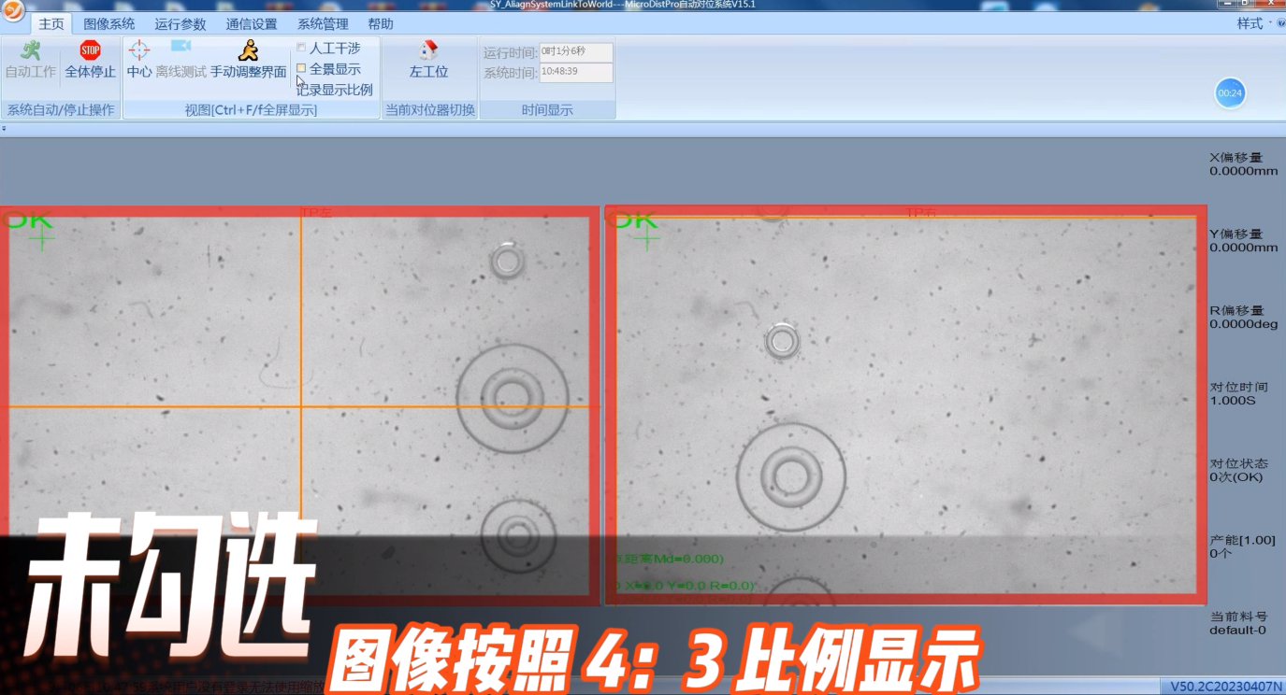The image size is (1286, 695).
Task: Open the 样式 style dropdown
Action: click(x=1254, y=23)
